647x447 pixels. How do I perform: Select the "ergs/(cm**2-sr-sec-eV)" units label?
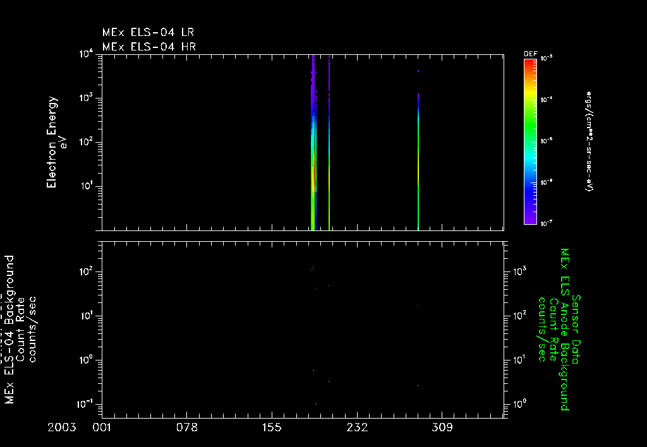coord(589,141)
